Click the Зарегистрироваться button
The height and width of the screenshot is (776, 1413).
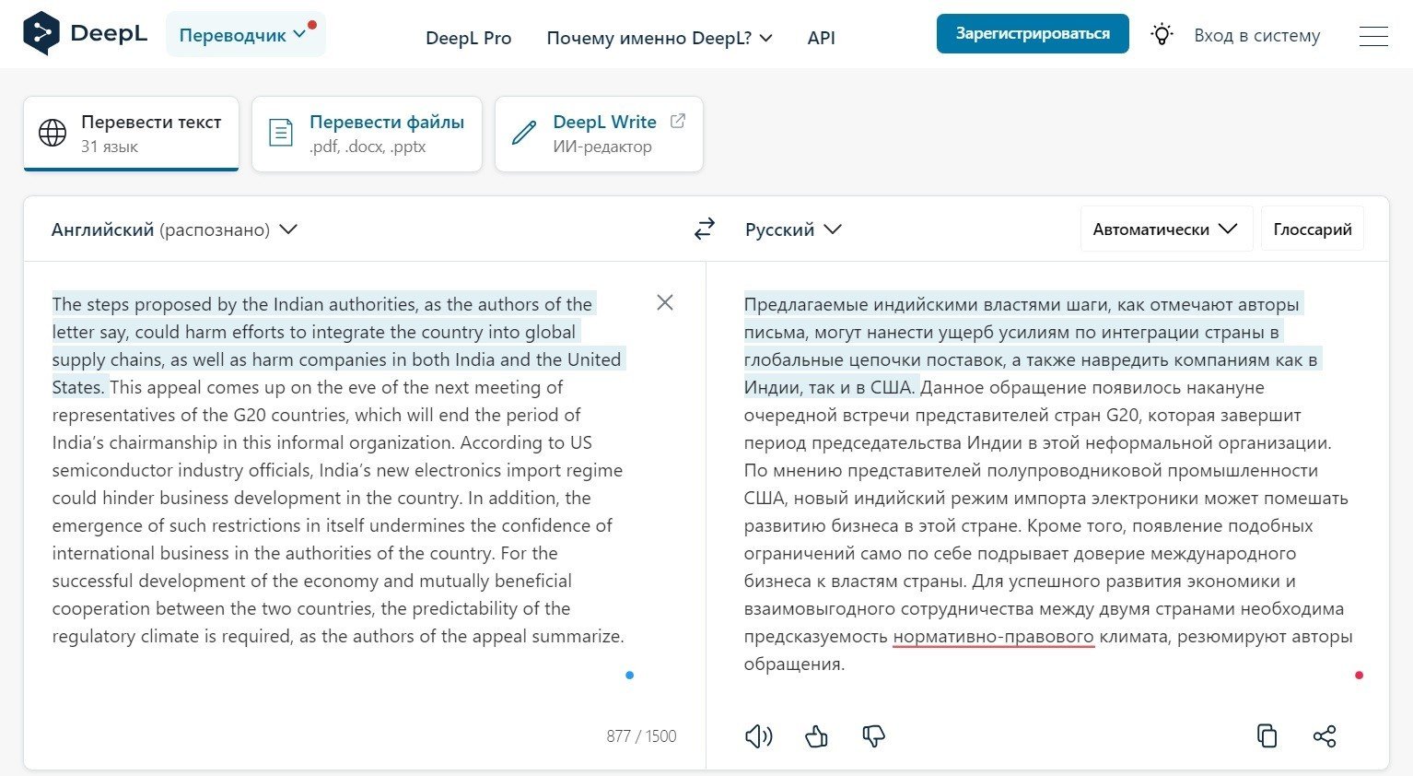(1033, 34)
